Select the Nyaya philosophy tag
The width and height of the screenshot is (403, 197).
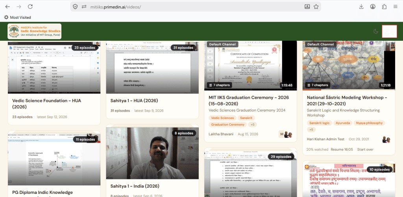point(369,123)
